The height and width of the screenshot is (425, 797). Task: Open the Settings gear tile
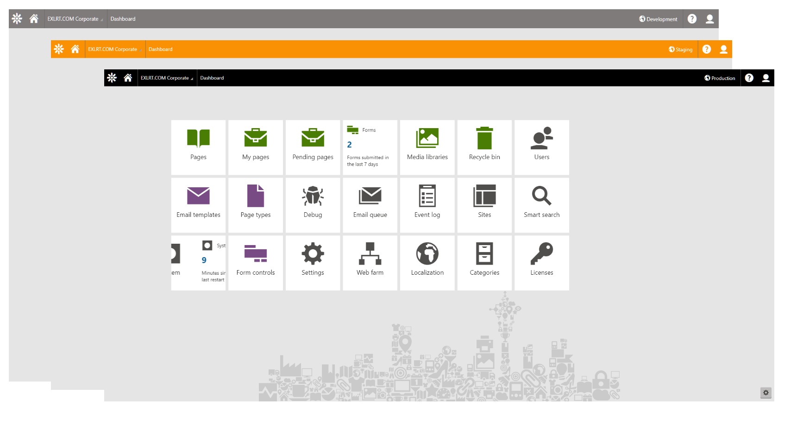tap(313, 263)
